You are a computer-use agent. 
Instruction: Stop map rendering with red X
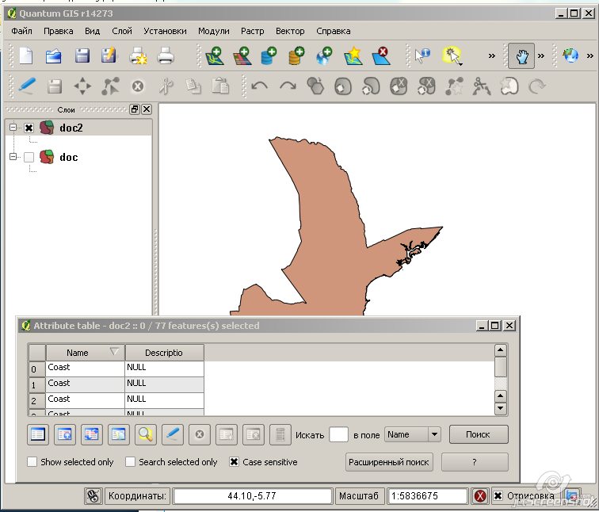(480, 496)
